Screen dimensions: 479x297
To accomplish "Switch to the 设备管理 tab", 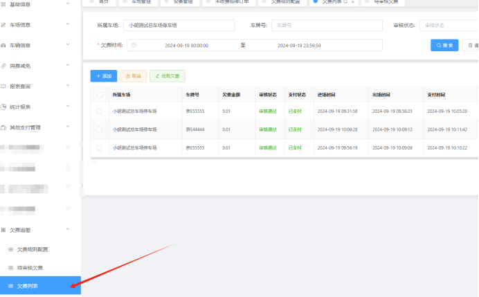I will [x=179, y=3].
